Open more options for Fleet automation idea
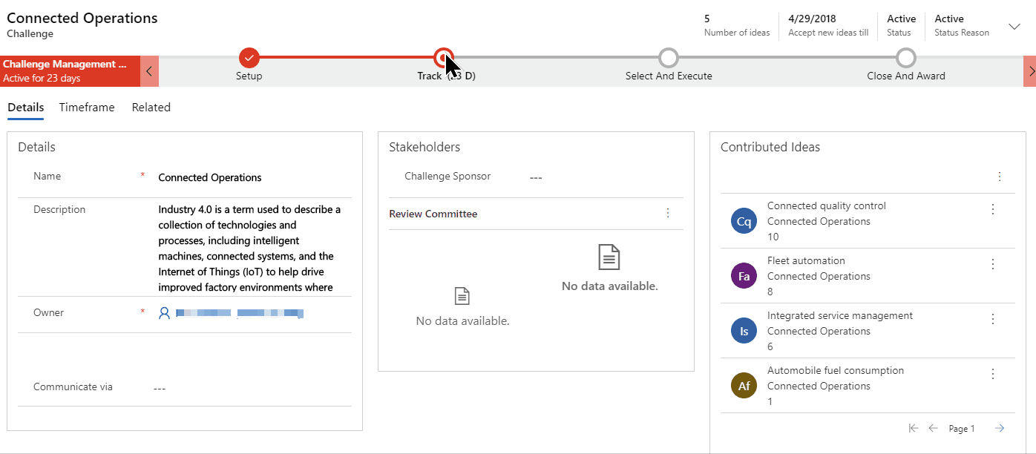The width and height of the screenshot is (1036, 454). (993, 264)
